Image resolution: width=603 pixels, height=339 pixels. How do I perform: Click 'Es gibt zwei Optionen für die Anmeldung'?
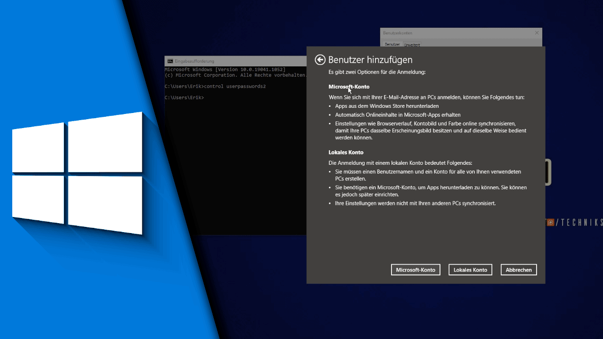click(x=377, y=72)
